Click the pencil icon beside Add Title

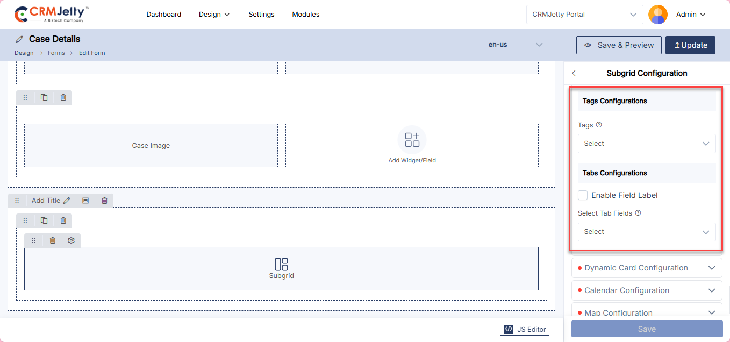pos(67,201)
